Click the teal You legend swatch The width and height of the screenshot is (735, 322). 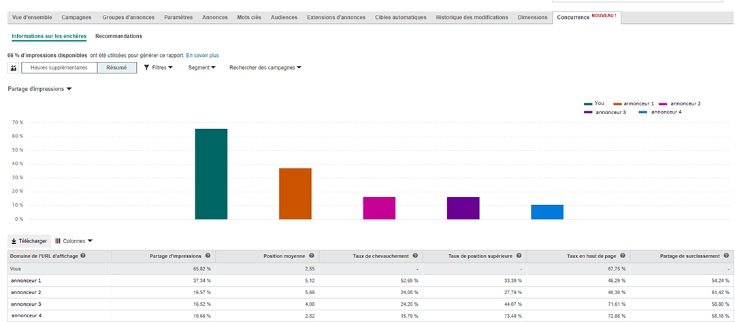click(x=588, y=104)
